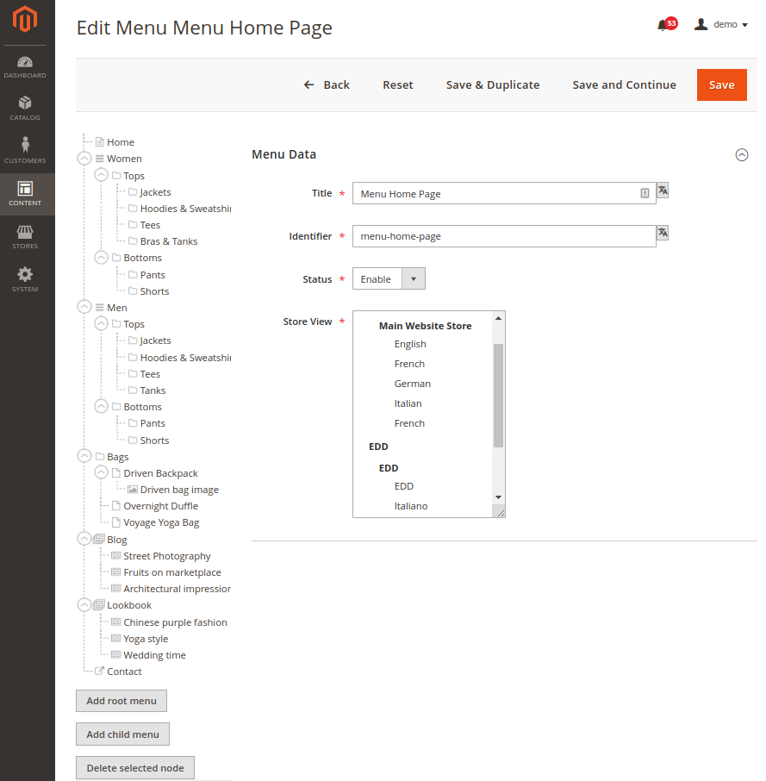Select Italiano store view
This screenshot has height=781, width=766.
coord(411,506)
